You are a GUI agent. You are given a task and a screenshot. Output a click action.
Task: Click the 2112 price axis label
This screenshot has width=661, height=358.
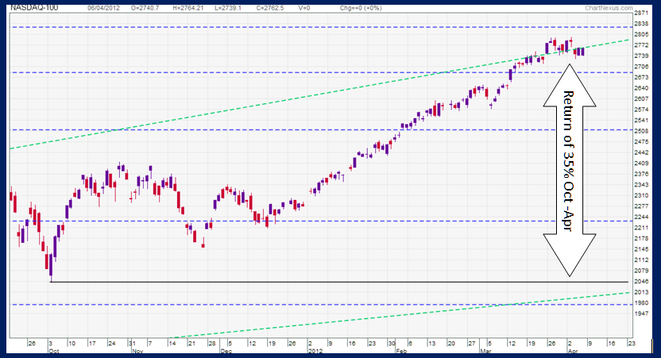click(641, 260)
